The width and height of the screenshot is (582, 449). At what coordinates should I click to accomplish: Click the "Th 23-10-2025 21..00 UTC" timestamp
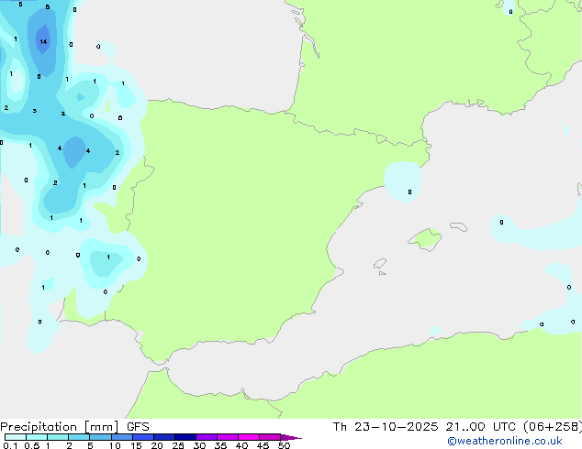[x=424, y=427]
